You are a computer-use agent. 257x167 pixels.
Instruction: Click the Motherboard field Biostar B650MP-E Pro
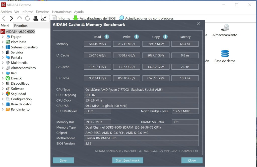pos(141,138)
